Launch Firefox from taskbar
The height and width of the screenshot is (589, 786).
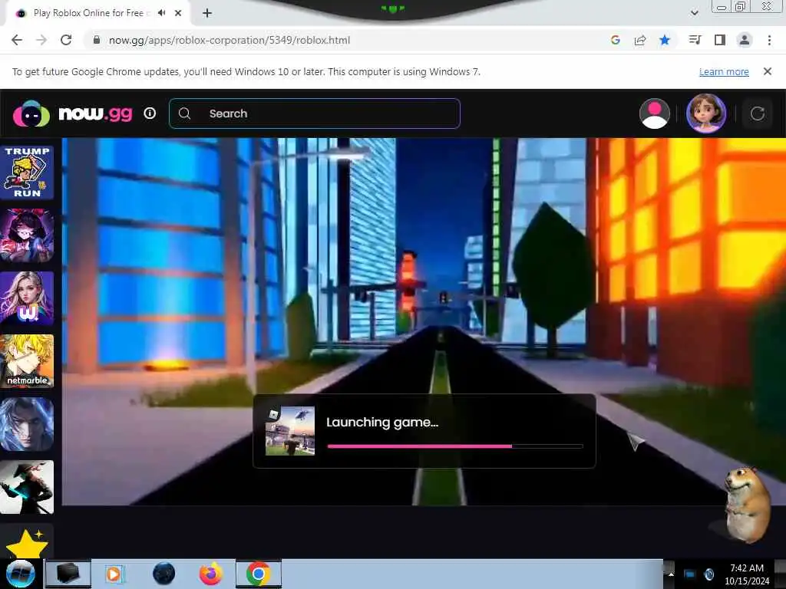click(x=211, y=574)
